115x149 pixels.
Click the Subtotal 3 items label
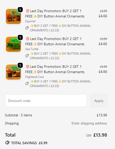pyautogui.click(x=18, y=115)
